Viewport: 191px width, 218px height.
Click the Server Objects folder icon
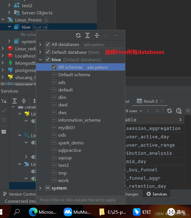click(17, 13)
